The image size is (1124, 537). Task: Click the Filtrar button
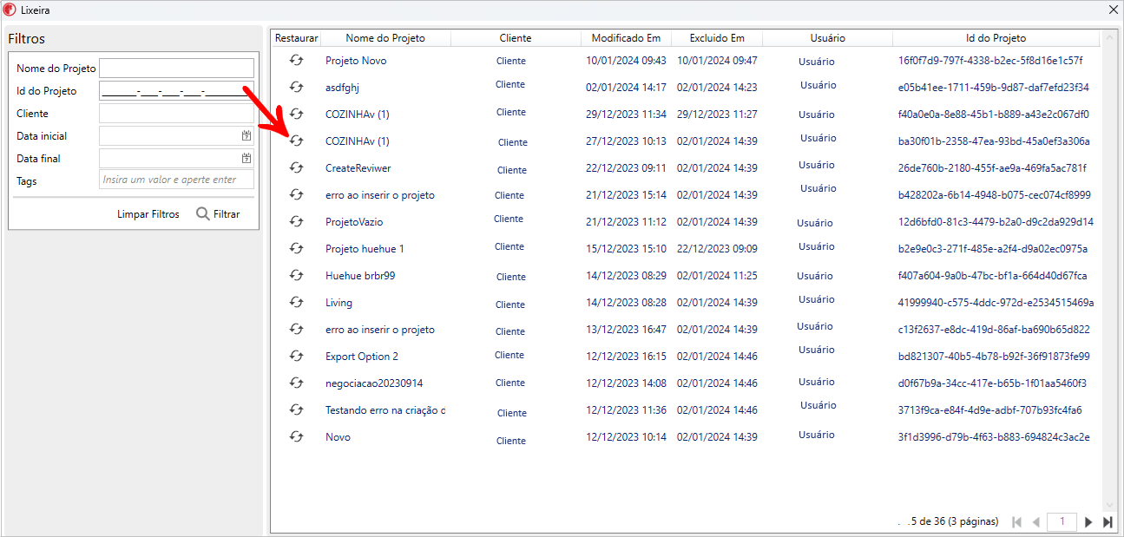point(218,213)
